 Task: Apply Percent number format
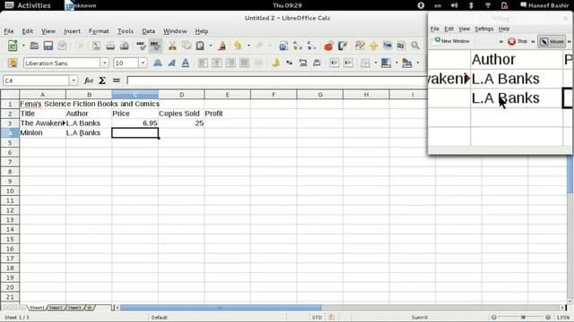point(289,63)
